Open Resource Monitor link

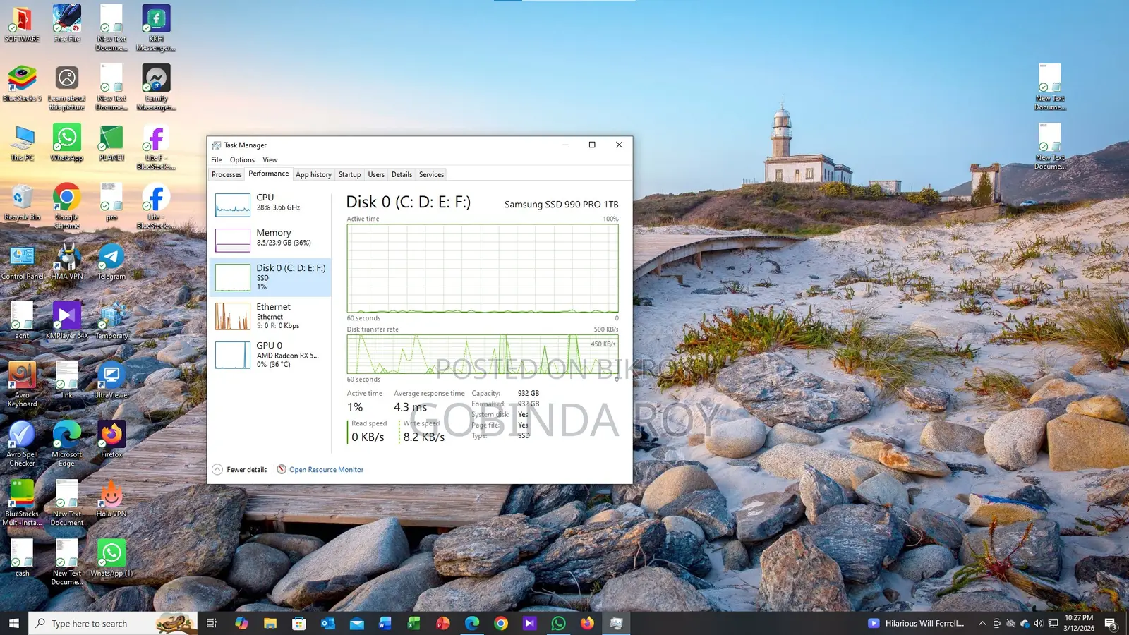[320, 469]
